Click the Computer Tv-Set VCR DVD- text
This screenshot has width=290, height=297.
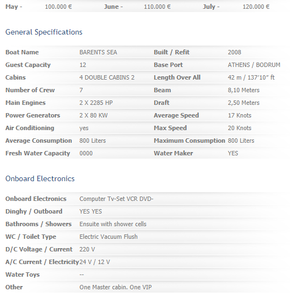click(x=116, y=199)
